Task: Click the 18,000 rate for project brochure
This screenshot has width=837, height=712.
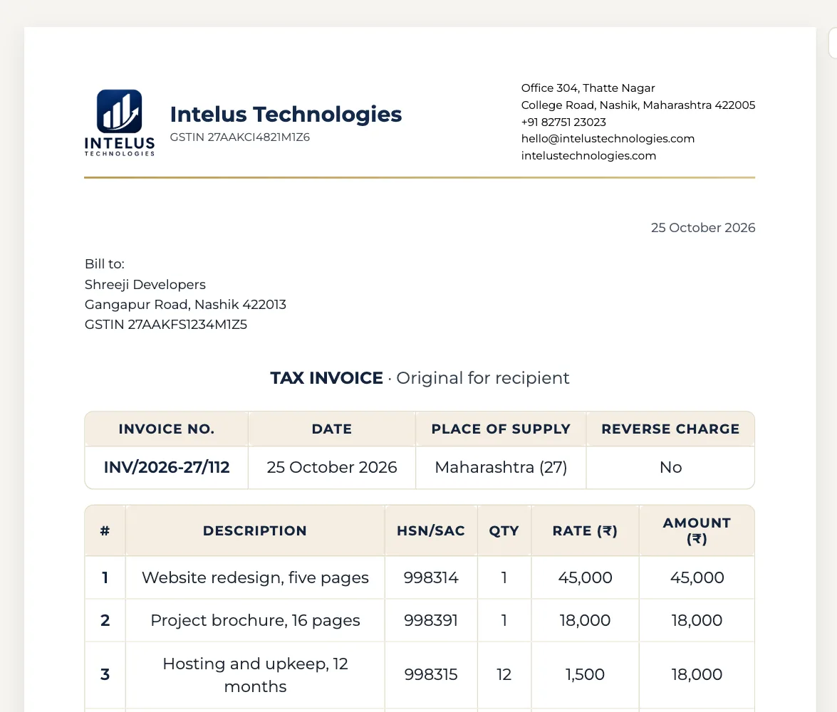Action: click(585, 620)
